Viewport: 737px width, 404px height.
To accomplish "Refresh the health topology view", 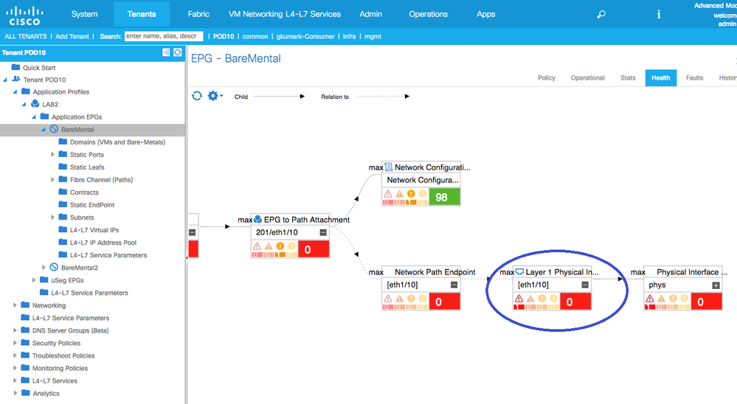I will point(197,96).
